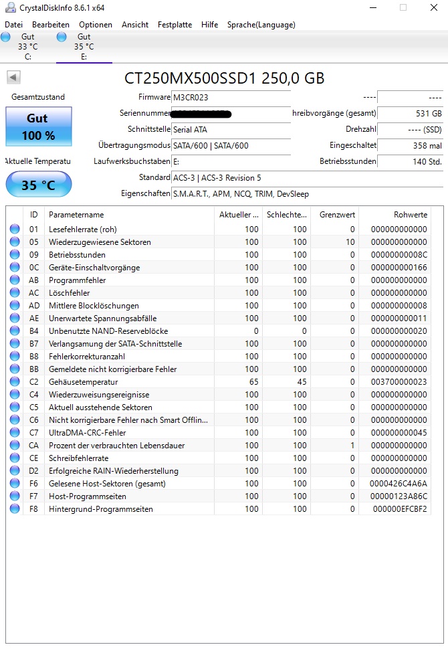This screenshot has width=448, height=649.
Task: Switch to drive C: tab showing 33 °C
Action: (x=27, y=47)
